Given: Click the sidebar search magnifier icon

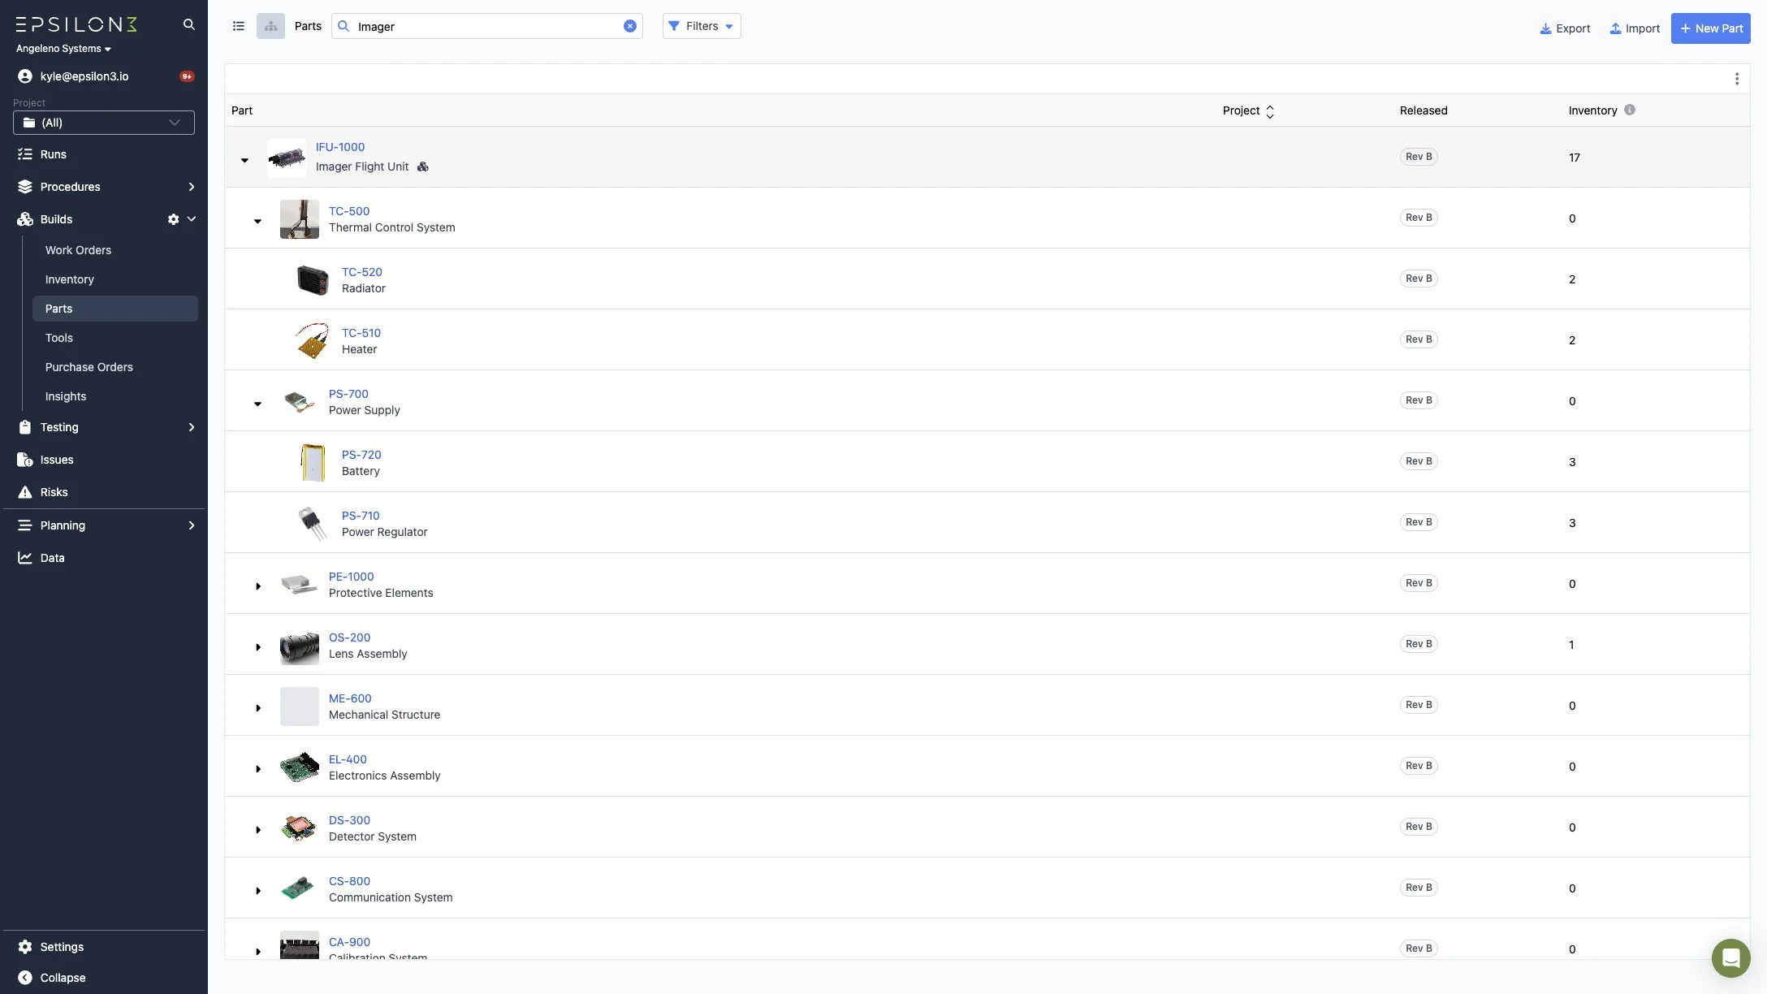Looking at the screenshot, I should click(x=188, y=24).
